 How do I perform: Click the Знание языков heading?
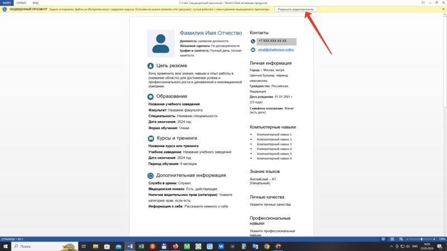point(265,172)
